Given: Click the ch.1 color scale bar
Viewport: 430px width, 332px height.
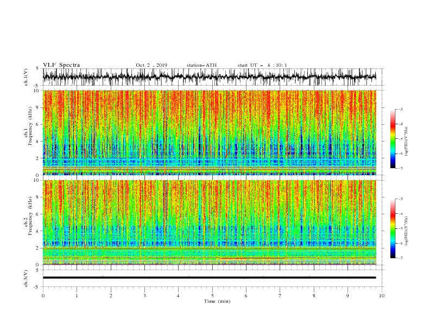Looking at the screenshot, I should coord(393,139).
